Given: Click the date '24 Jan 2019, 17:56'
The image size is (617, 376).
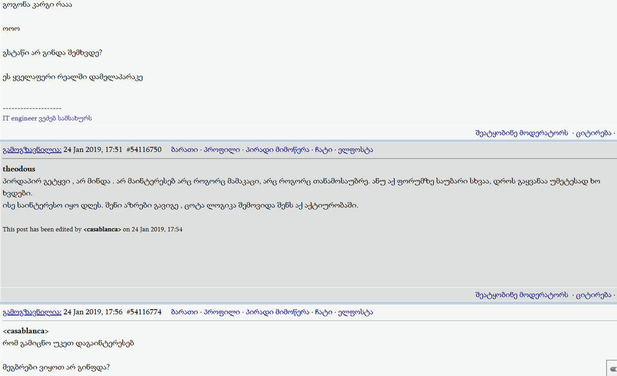Looking at the screenshot, I should [93, 312].
